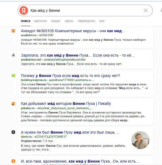
Task: Open the Анекдот №365109 result title
Action: click(73, 31)
